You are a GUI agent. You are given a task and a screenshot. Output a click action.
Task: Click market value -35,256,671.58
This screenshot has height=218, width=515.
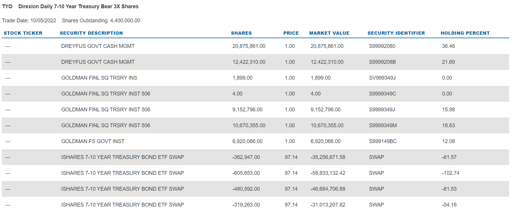(x=328, y=157)
